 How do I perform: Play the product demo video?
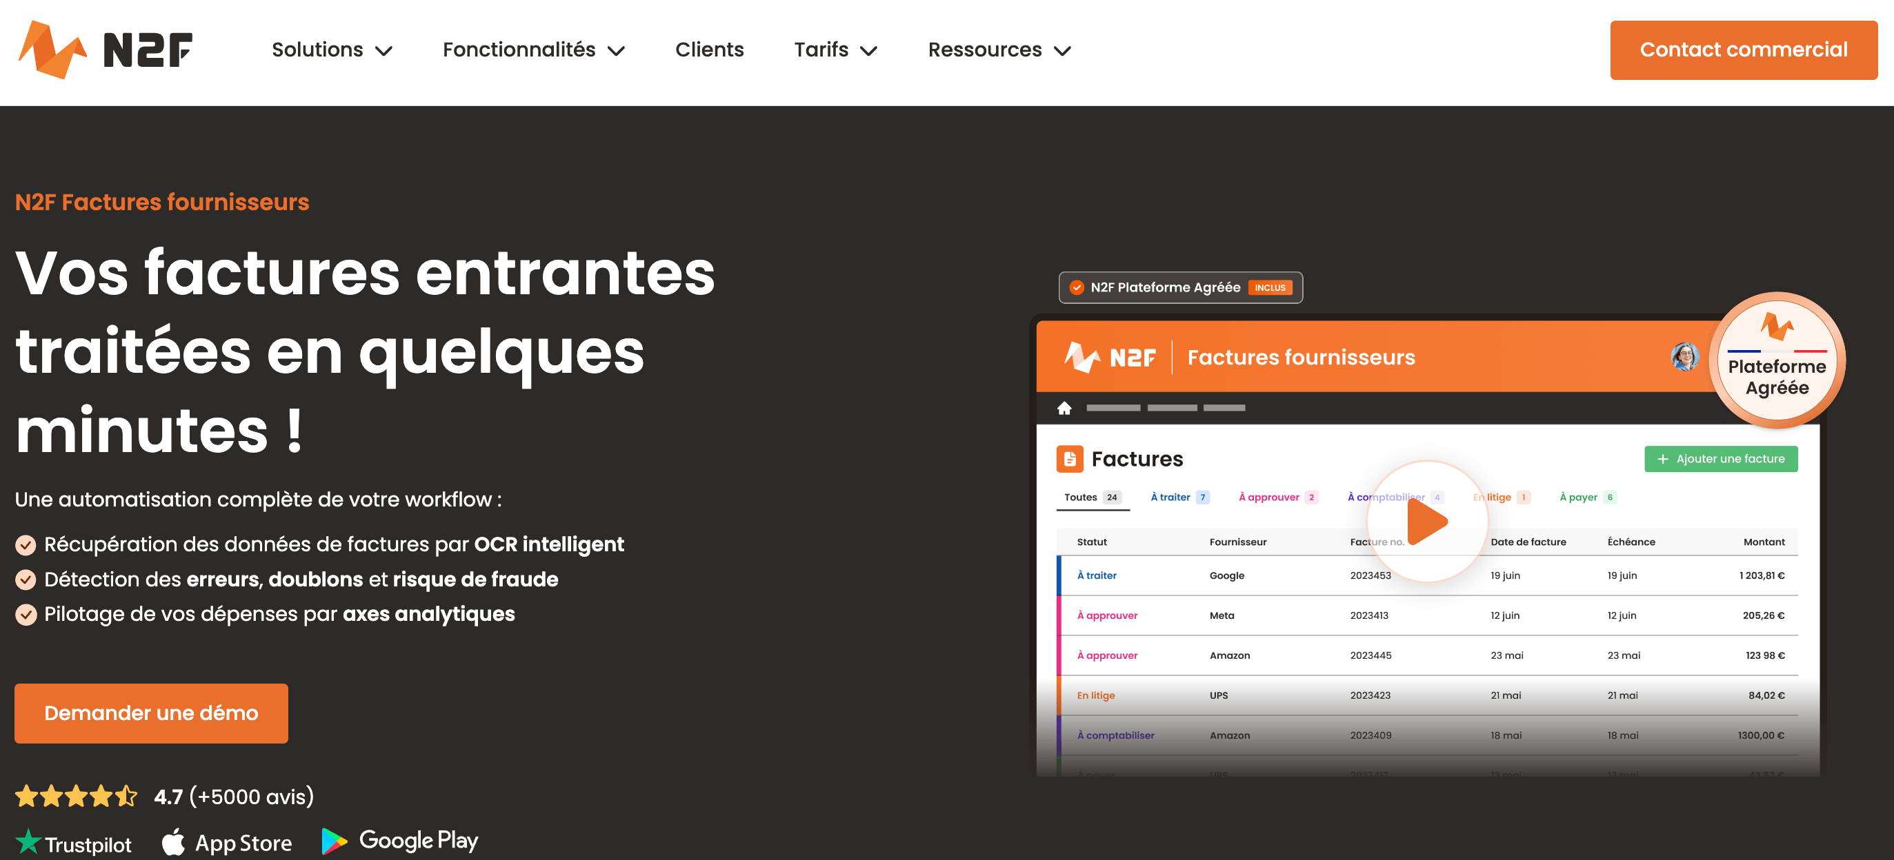(1426, 522)
